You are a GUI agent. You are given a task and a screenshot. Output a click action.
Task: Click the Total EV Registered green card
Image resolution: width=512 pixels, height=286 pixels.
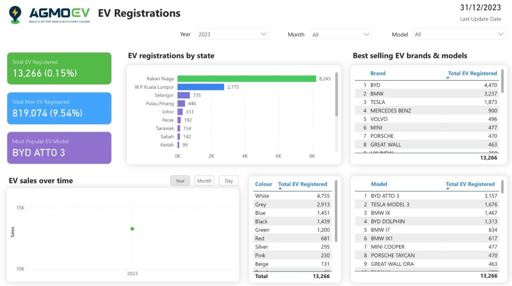point(59,68)
